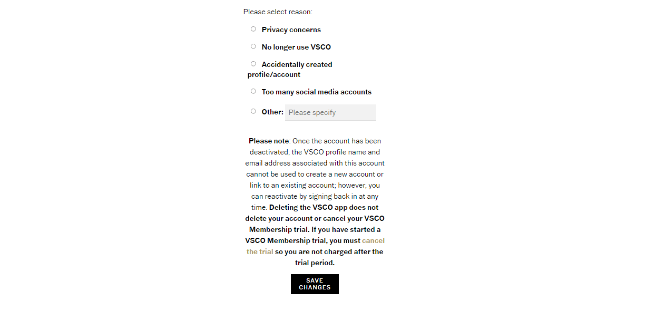This screenshot has height=320, width=665.
Task: Activate the Other radio button
Action: 253,111
